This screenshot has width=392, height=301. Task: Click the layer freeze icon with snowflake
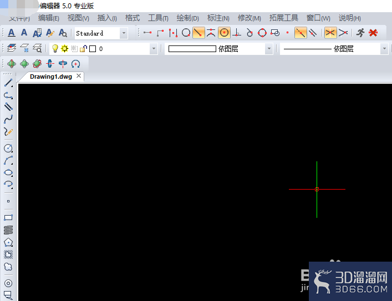[24, 48]
